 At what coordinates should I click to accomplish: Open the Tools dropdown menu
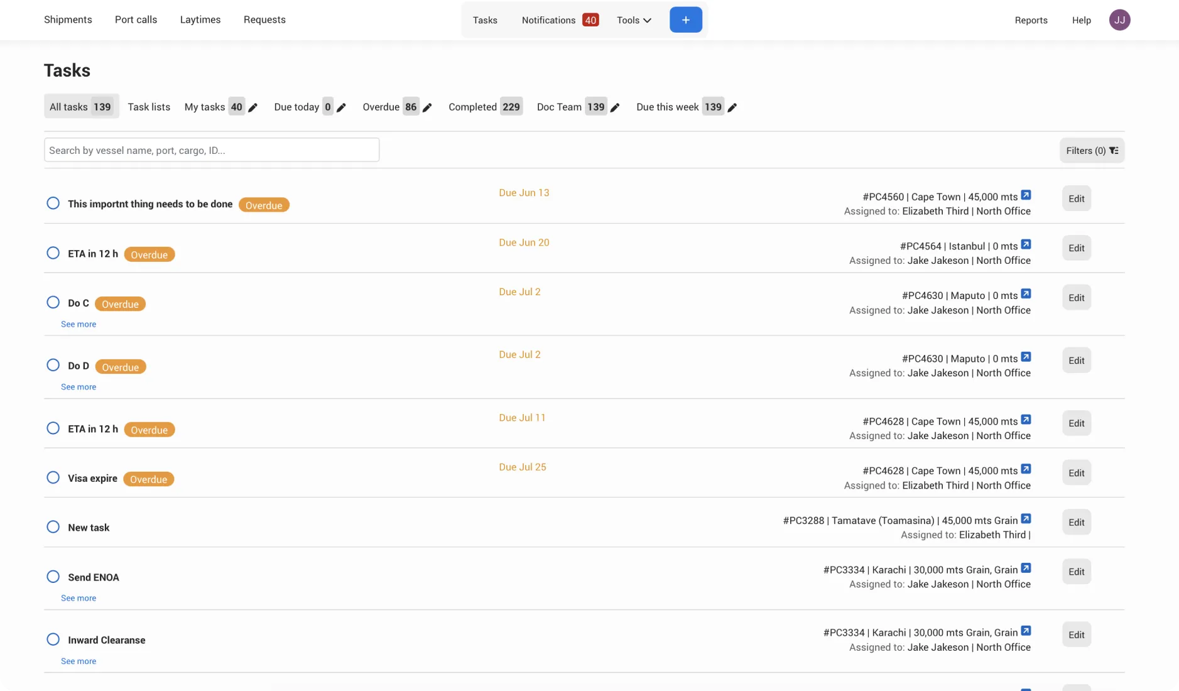(x=634, y=20)
